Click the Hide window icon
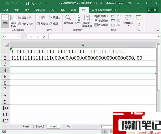Screen dimensions: 161x134 [x=113, y=20]
